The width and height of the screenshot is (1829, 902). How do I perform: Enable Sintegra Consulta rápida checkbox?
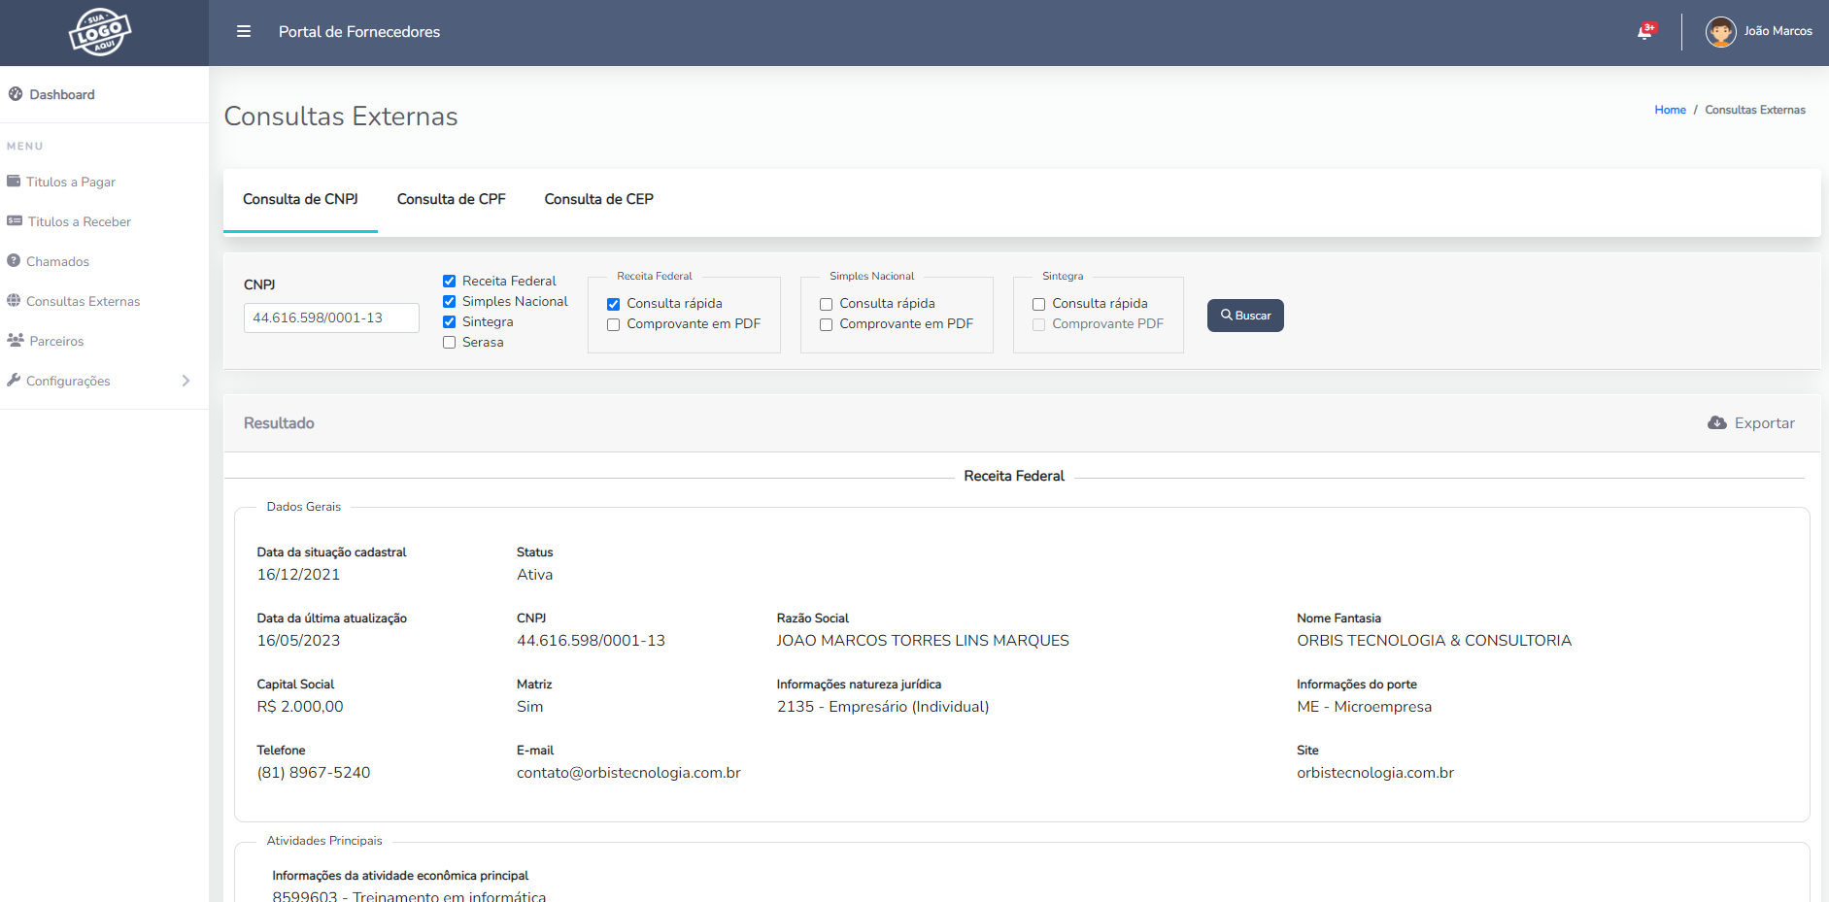tap(1038, 304)
